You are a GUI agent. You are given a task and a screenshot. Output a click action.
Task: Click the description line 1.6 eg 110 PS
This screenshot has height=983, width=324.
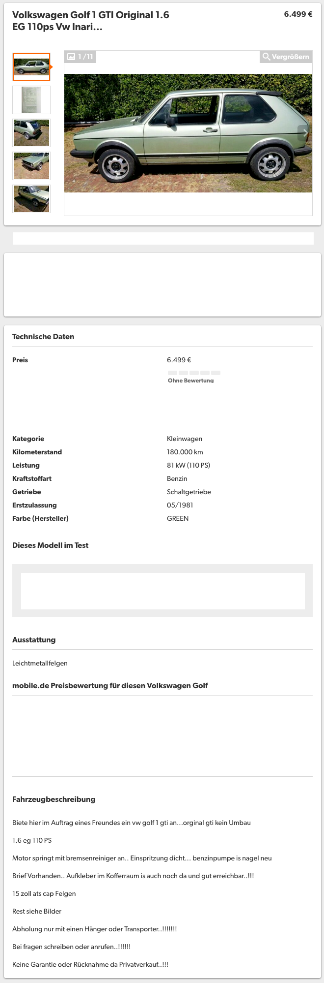(x=32, y=840)
